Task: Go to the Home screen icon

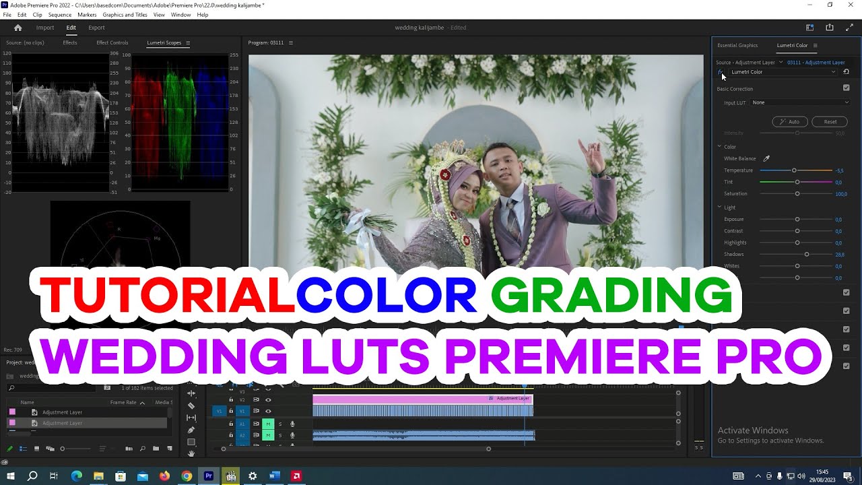Action: tap(18, 28)
